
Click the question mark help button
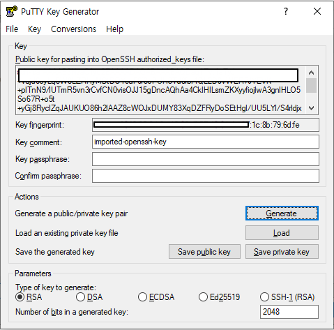[x=286, y=11]
